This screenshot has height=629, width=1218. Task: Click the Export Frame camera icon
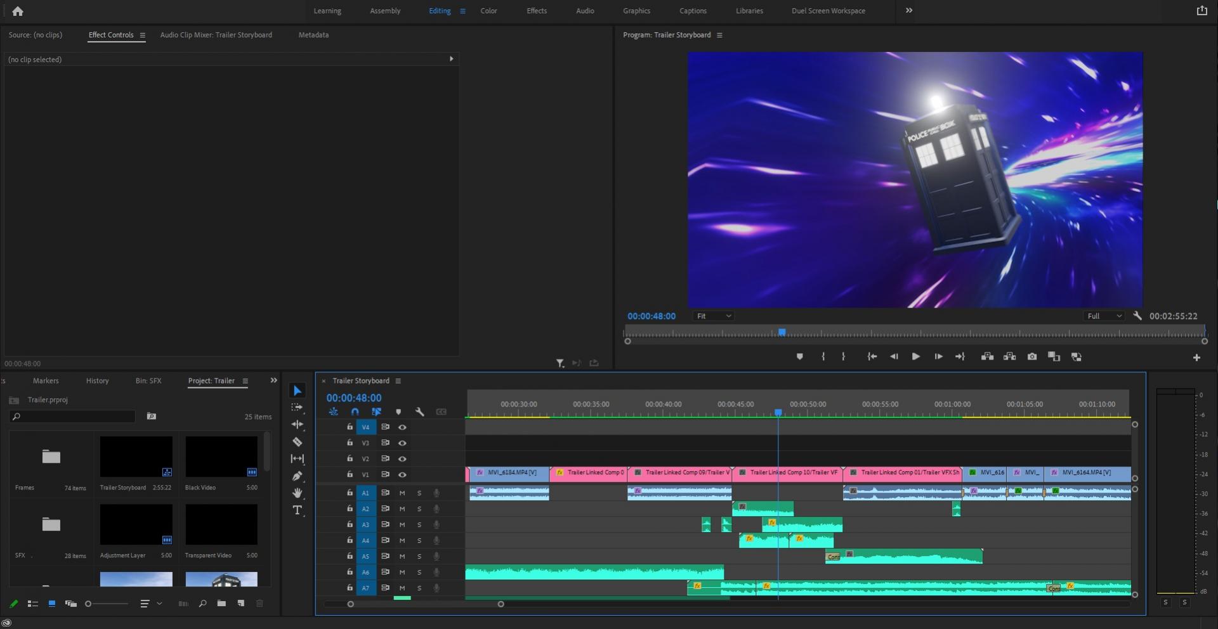pyautogui.click(x=1032, y=357)
